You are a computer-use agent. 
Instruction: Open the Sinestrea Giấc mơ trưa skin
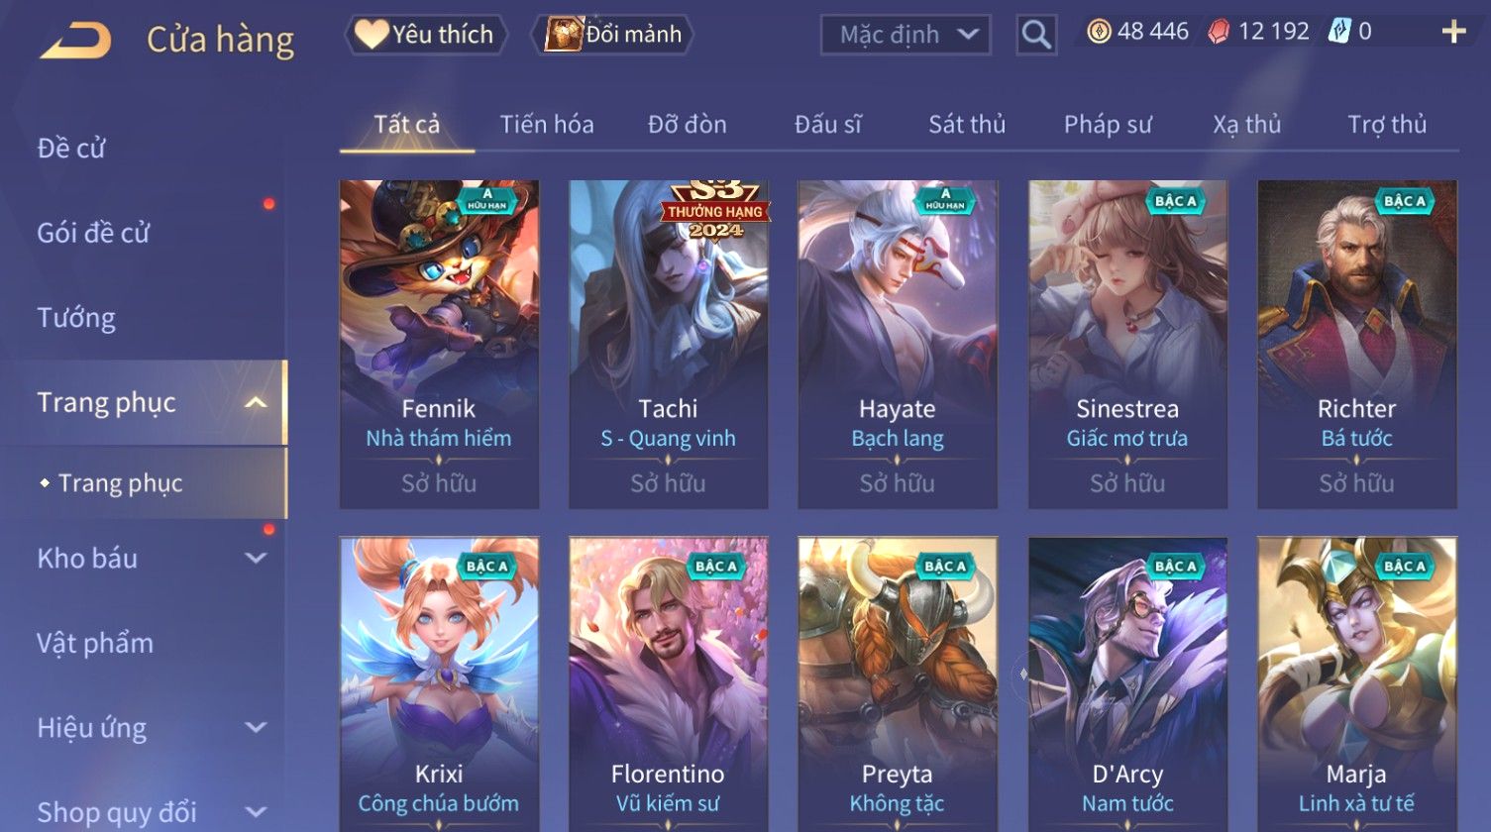1127,344
